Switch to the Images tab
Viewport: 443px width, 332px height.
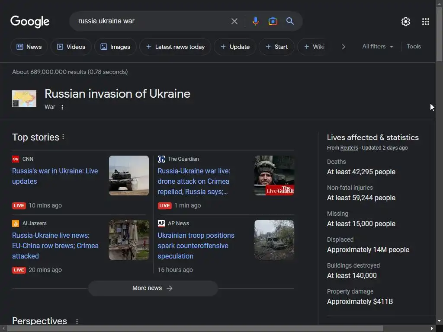(x=116, y=47)
